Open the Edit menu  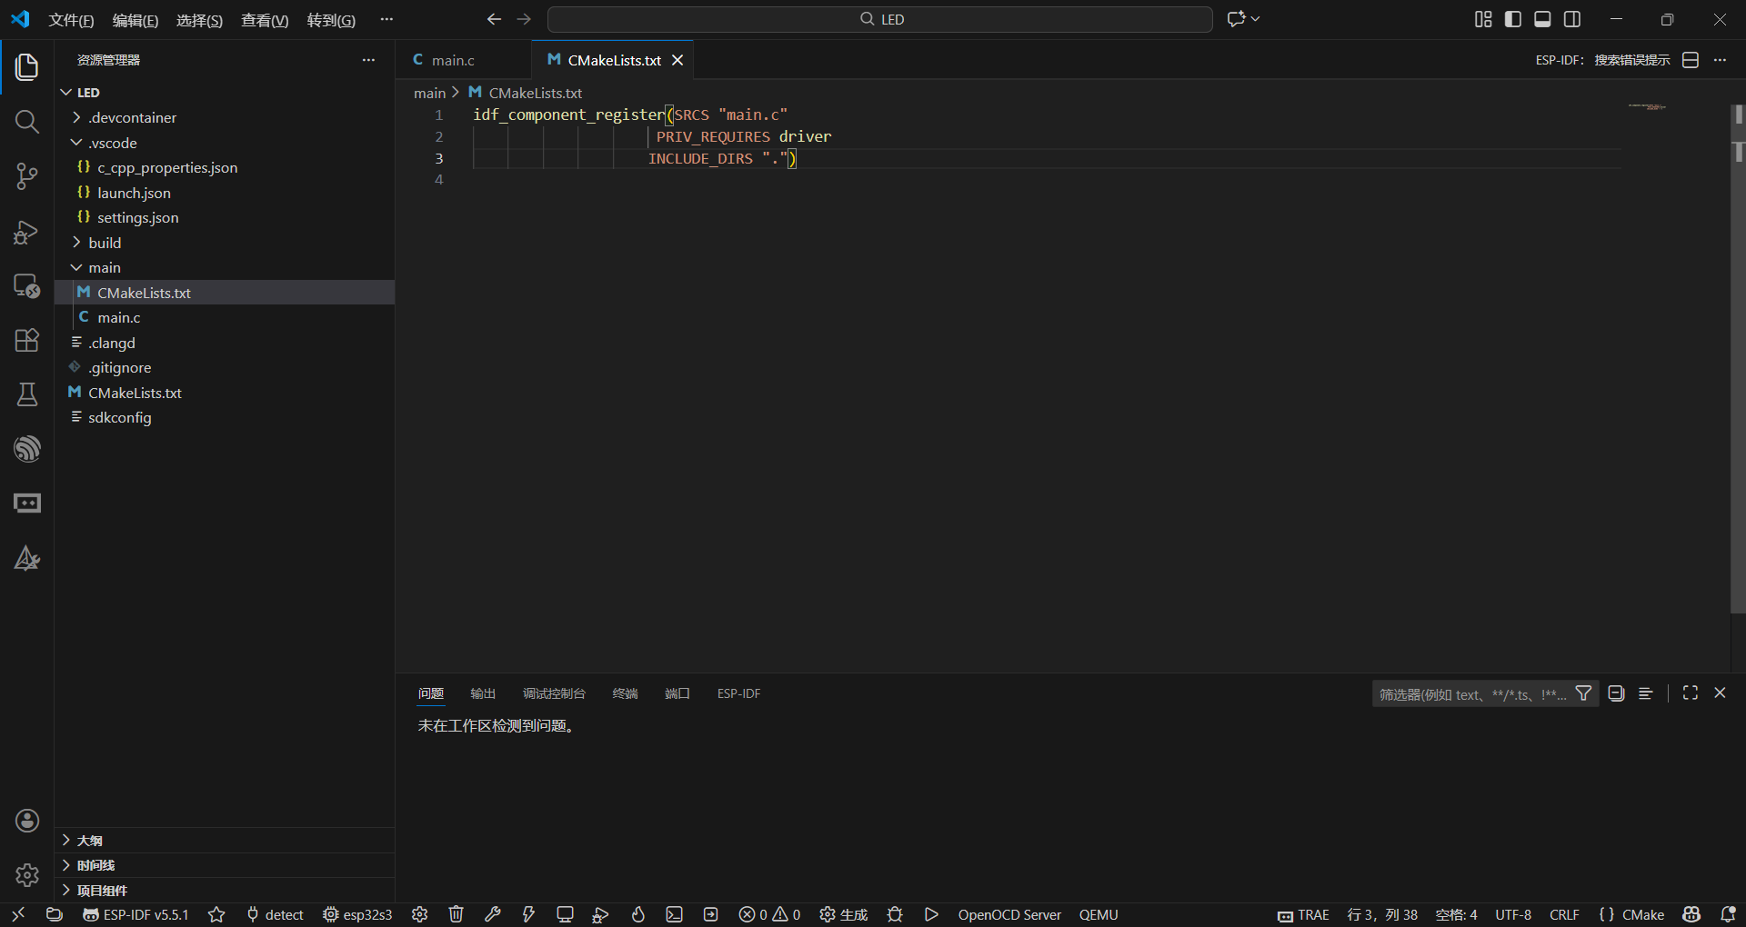click(135, 20)
